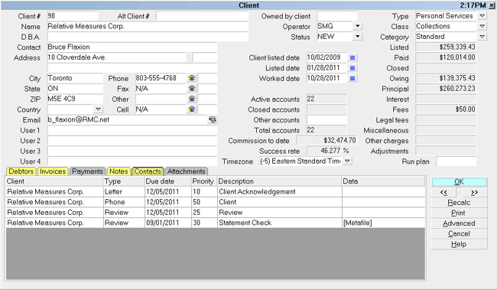Open the Status dropdown

click(x=358, y=37)
